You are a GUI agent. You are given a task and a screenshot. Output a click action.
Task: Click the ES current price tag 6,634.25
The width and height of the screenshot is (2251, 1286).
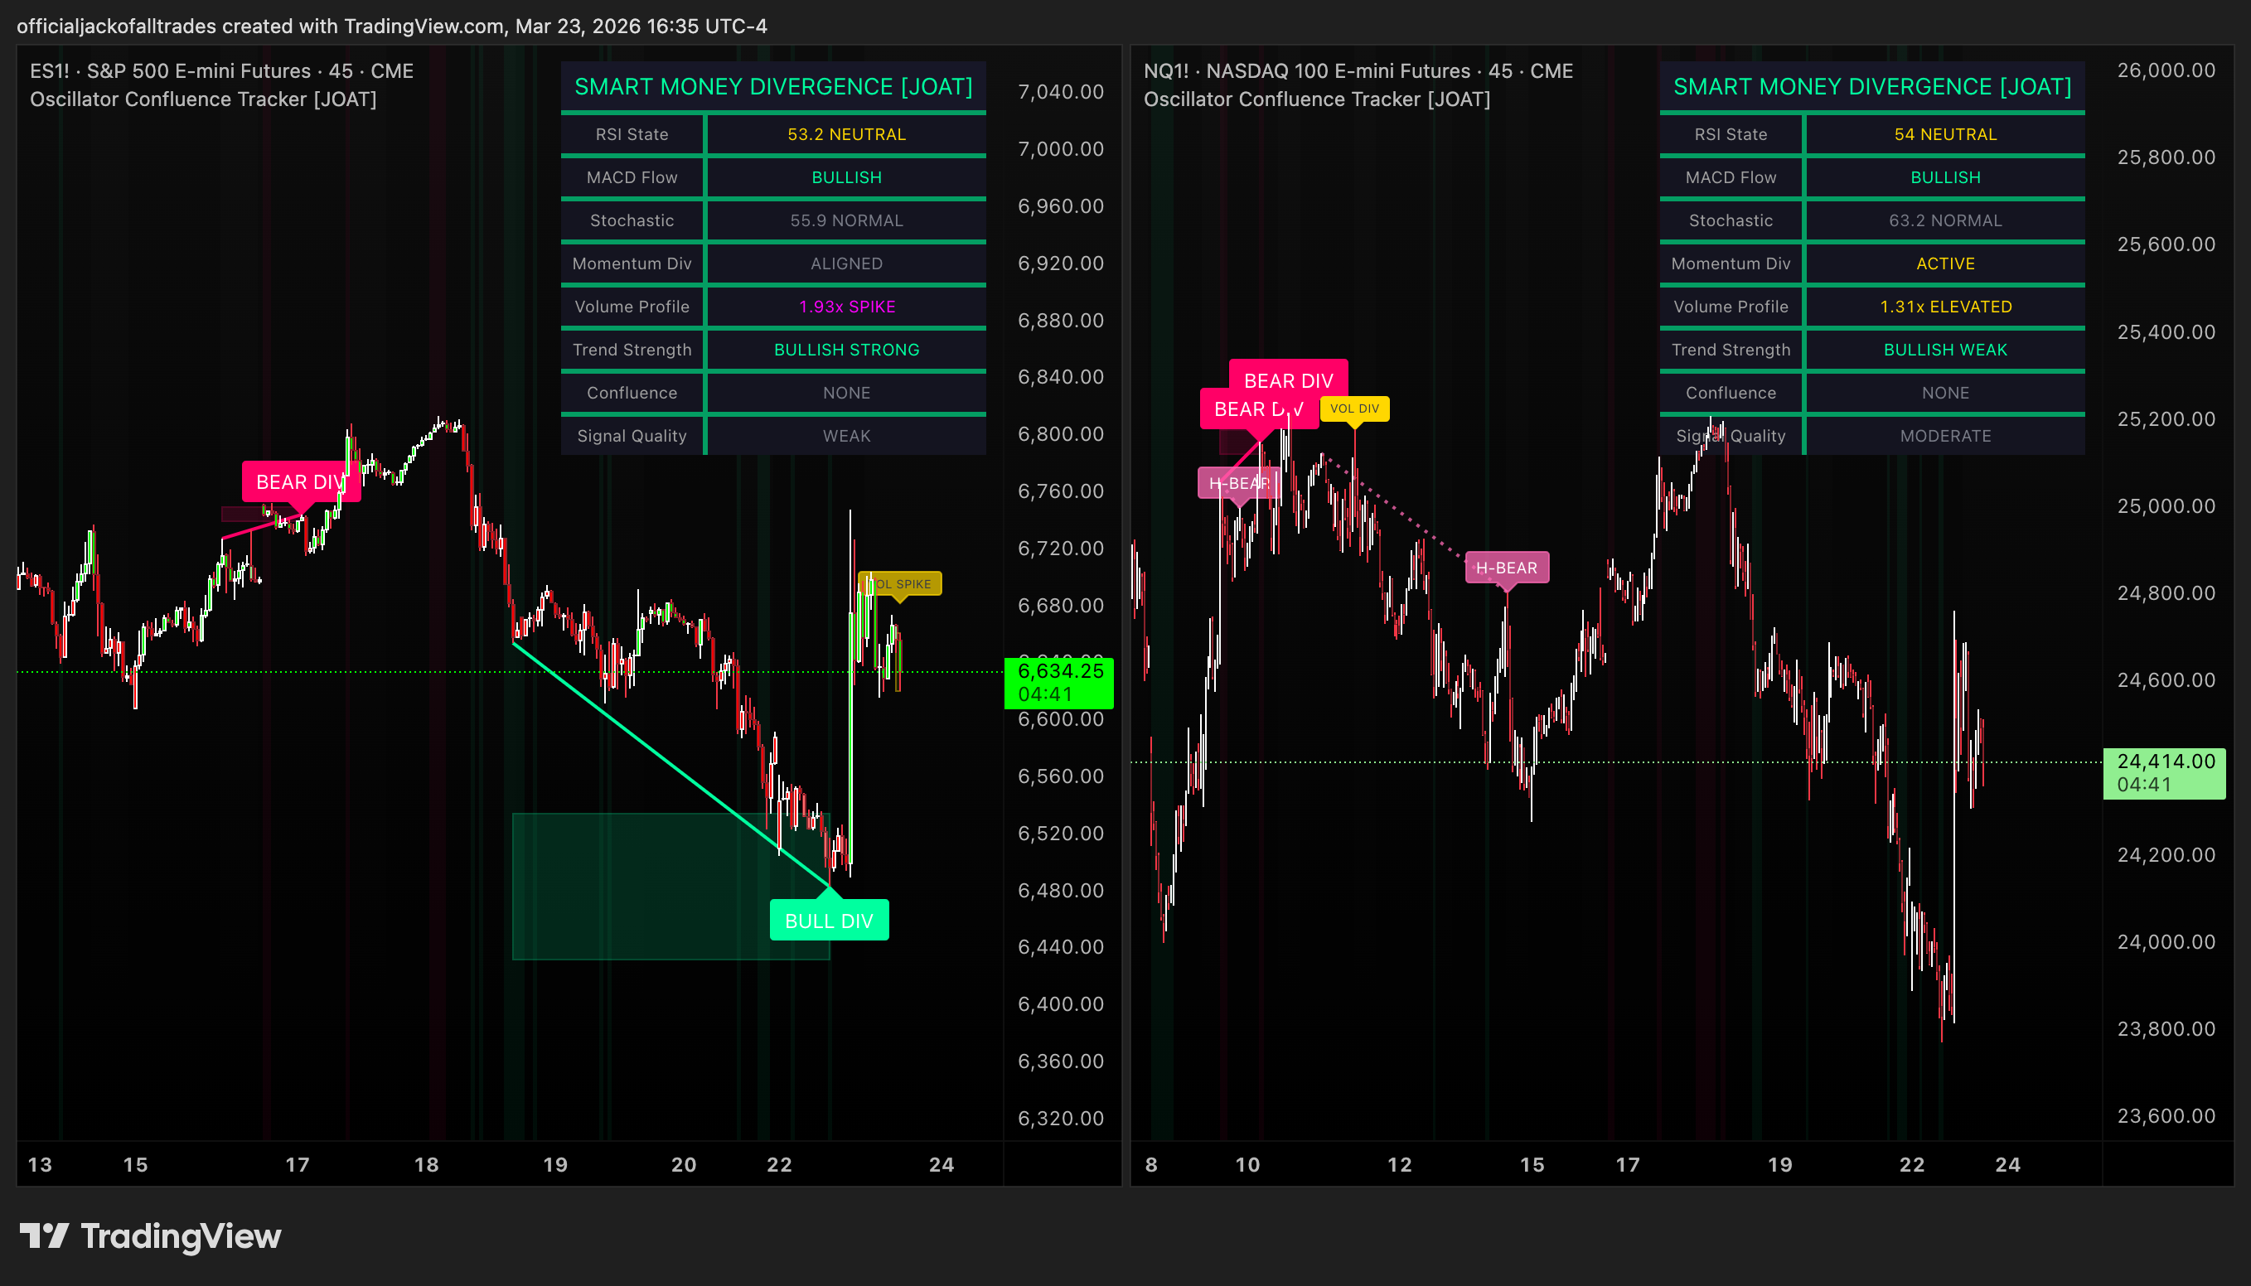tap(1059, 682)
